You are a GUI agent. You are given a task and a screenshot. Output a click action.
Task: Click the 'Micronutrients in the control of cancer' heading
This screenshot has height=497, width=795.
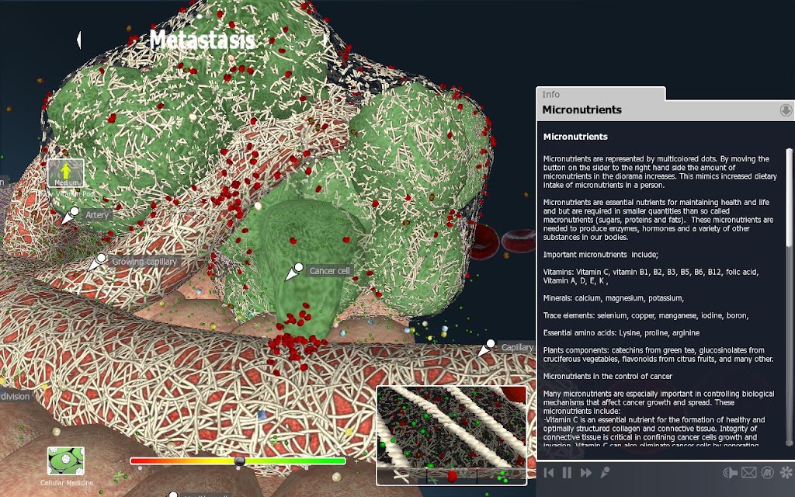coord(607,377)
